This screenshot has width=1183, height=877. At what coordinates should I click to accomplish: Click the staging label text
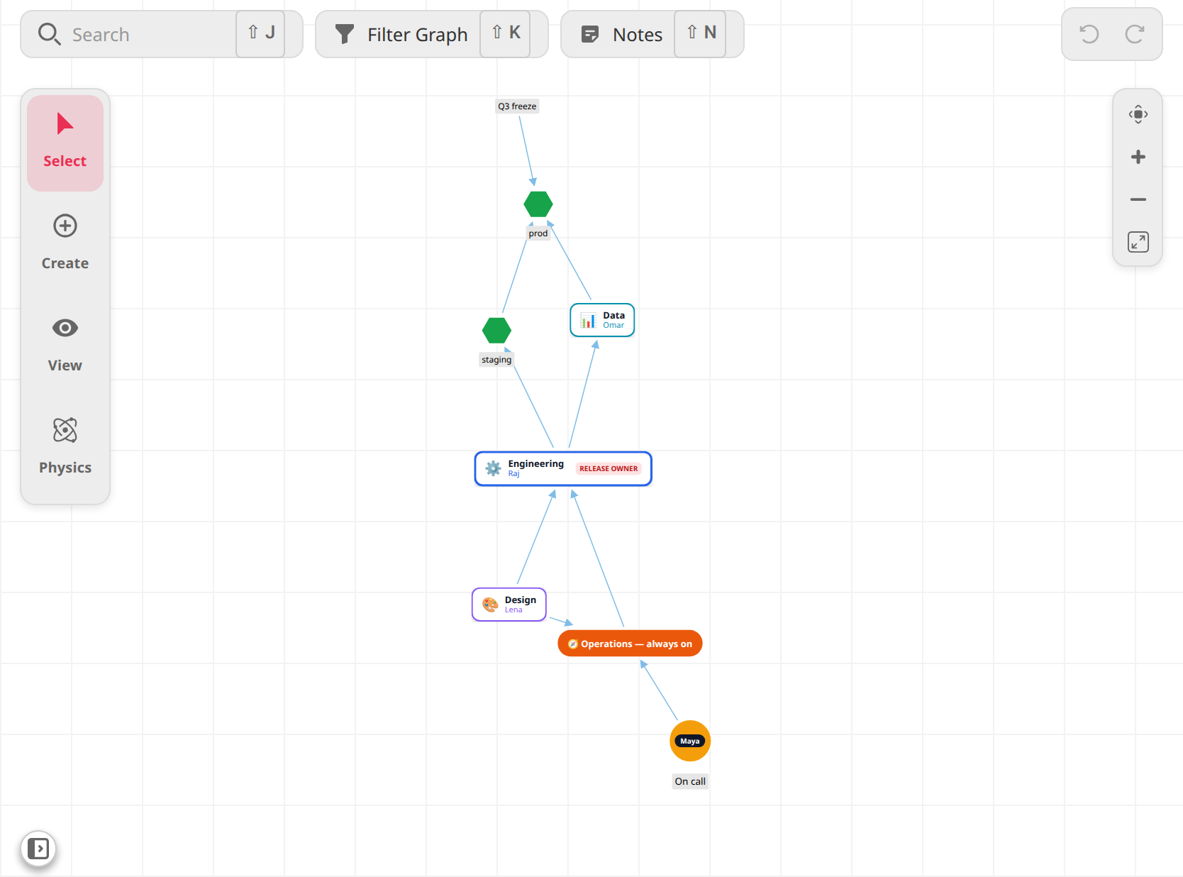(x=496, y=360)
